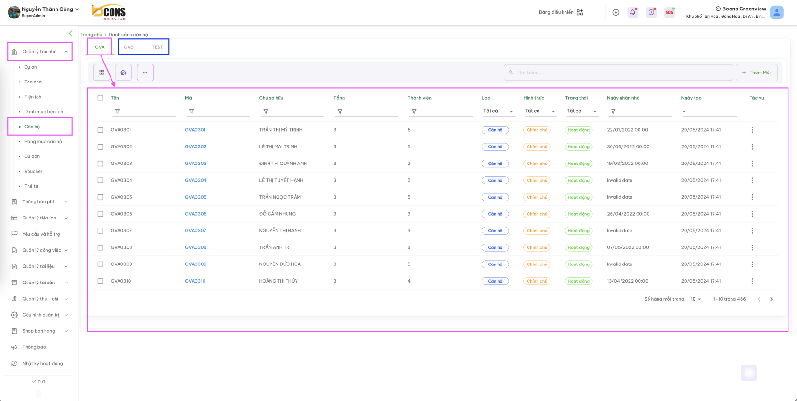Click the filter icon under Chủ sở hữu
Screen dimensions: 797x401
(x=266, y=111)
